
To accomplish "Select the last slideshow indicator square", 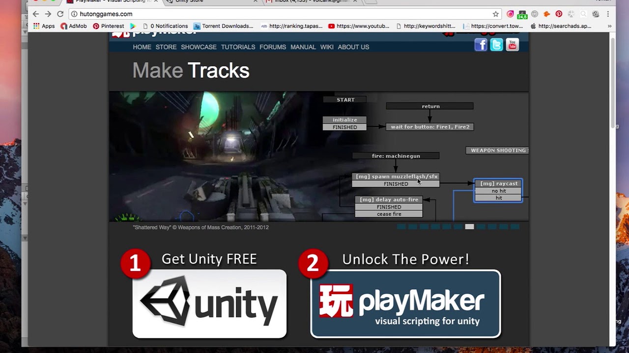I will coord(515,227).
